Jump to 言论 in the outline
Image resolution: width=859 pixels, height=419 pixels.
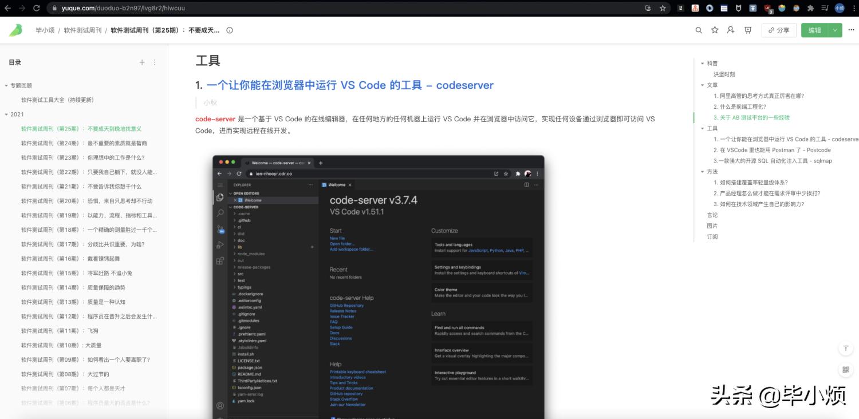coord(712,215)
